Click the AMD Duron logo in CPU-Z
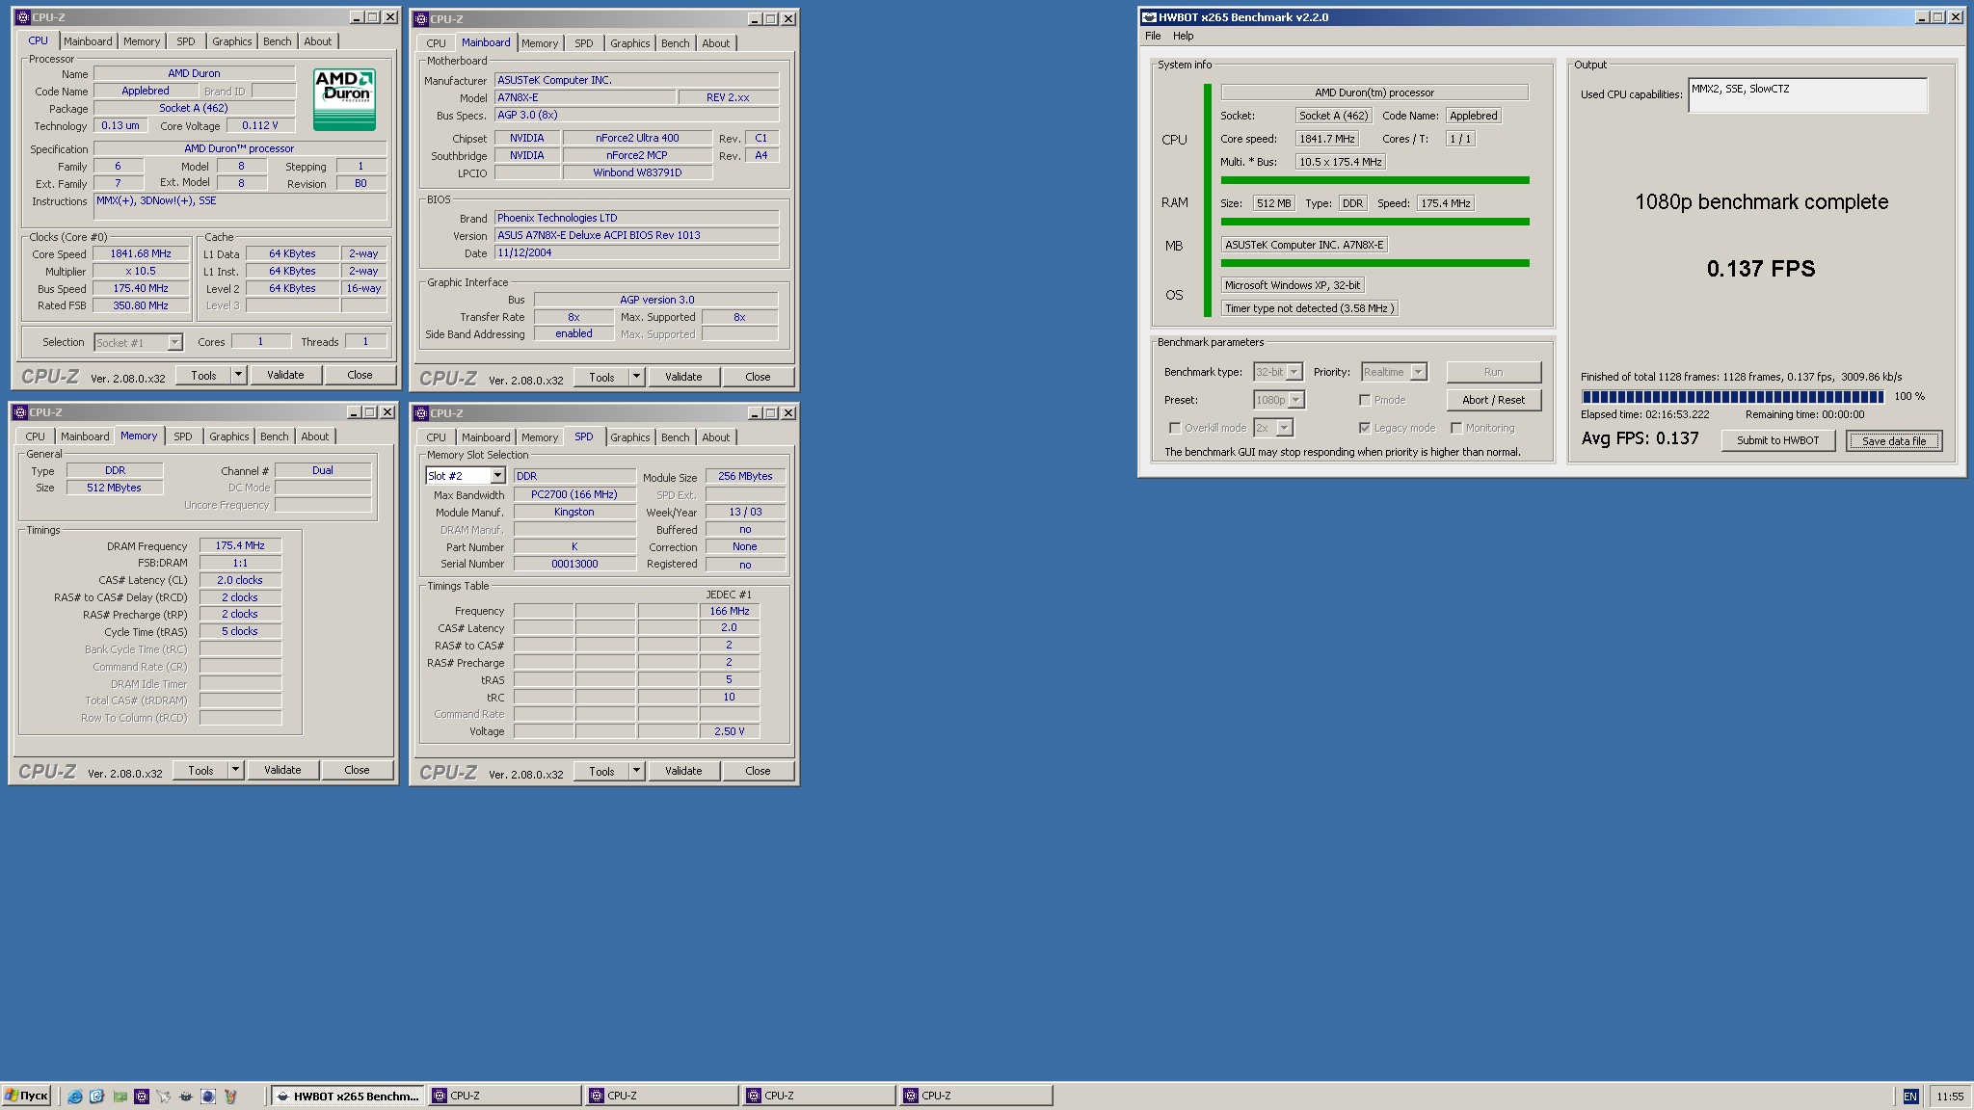Screen dimensions: 1974x1110 click(x=344, y=99)
